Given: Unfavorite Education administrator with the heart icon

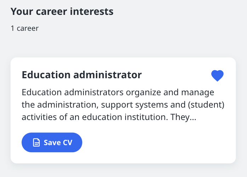Looking at the screenshot, I should (217, 76).
